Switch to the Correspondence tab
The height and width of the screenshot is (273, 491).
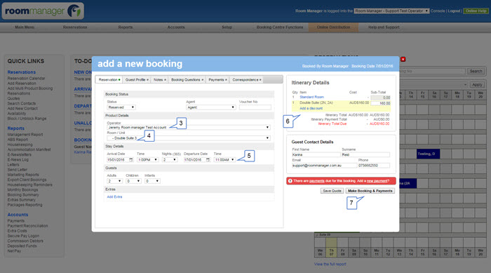[246, 80]
